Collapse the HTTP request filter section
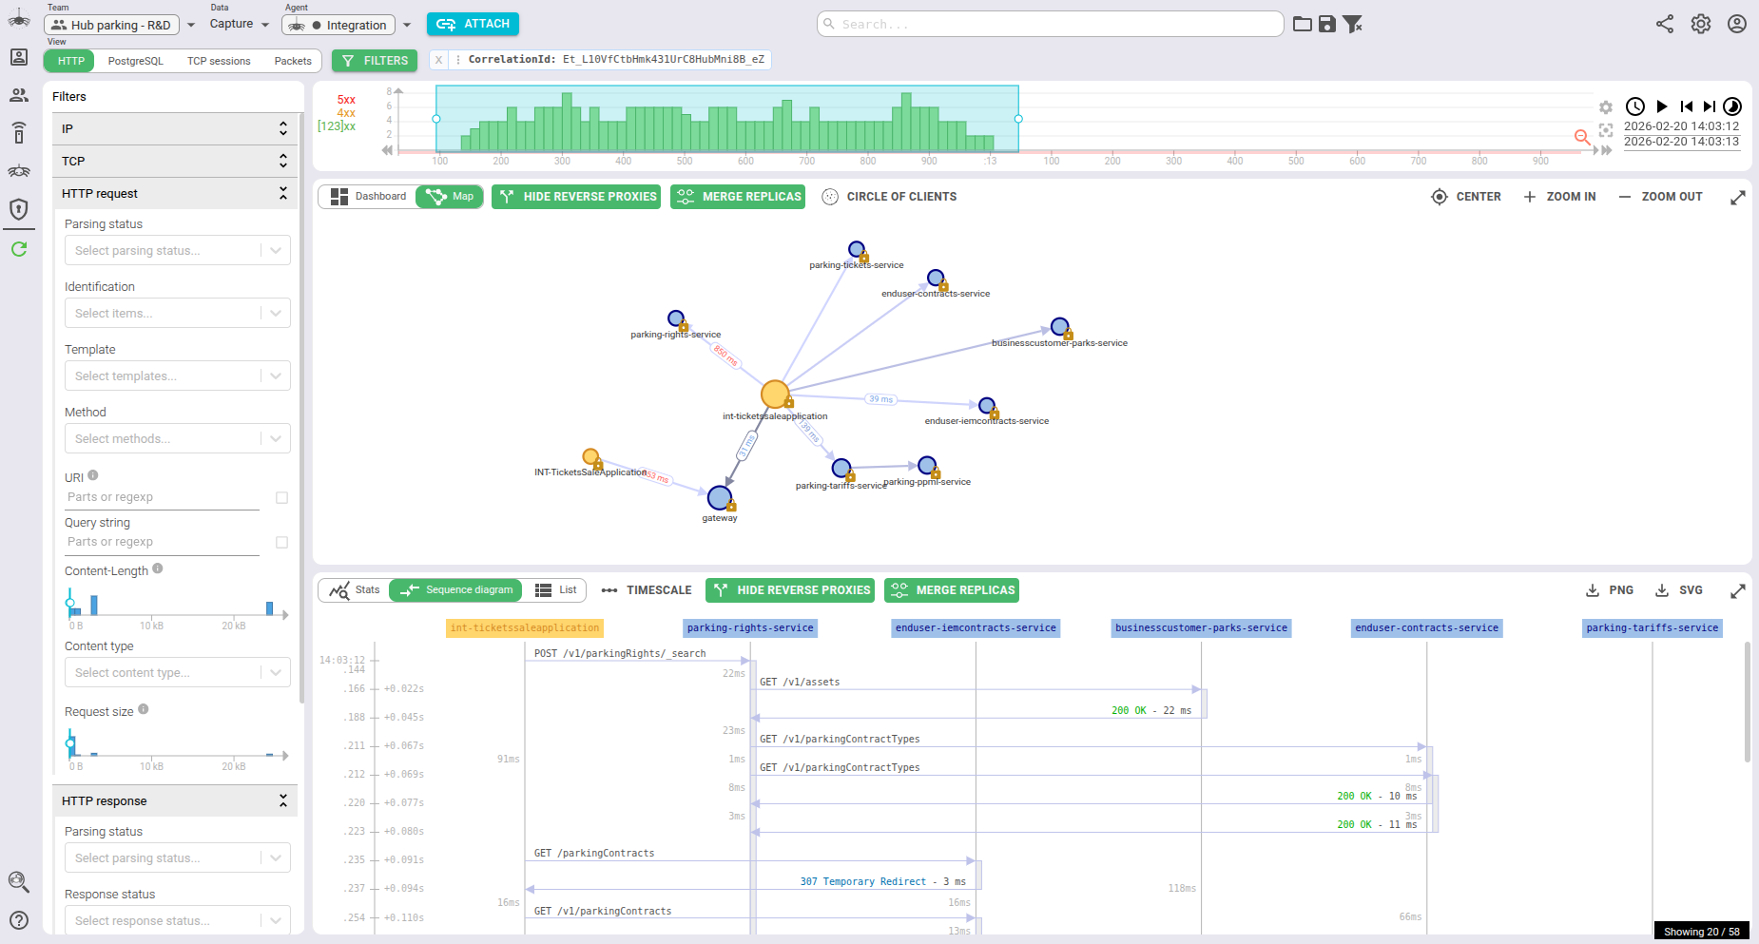The height and width of the screenshot is (944, 1759). coord(282,193)
